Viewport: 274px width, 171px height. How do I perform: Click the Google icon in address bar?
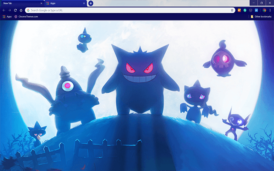(x=28, y=10)
